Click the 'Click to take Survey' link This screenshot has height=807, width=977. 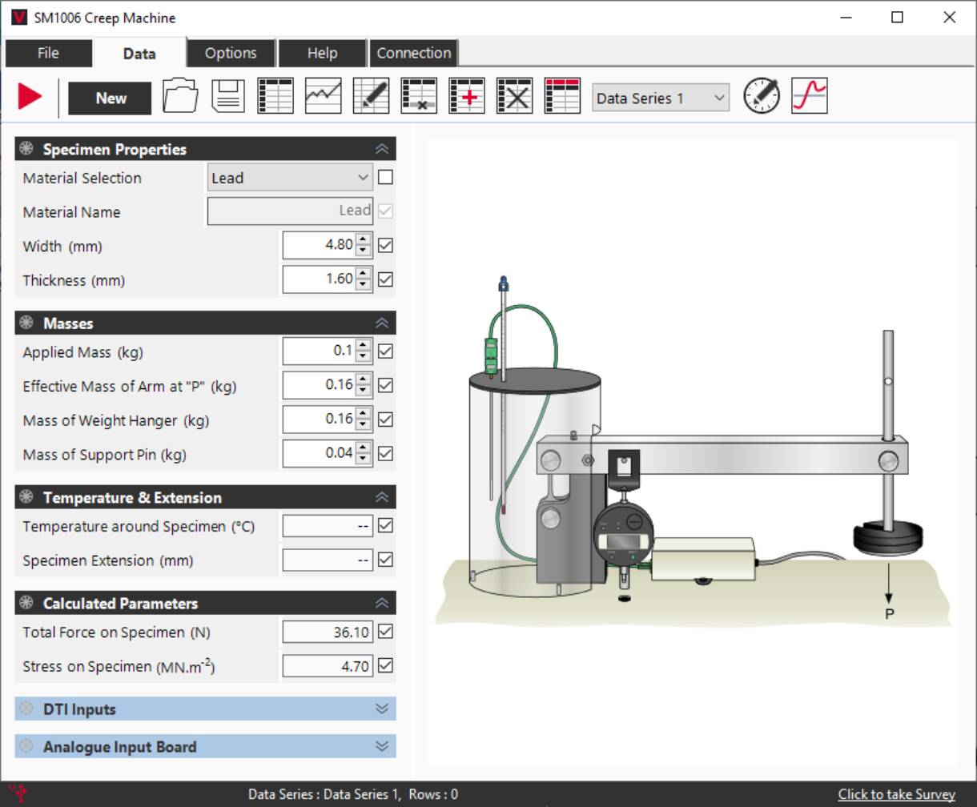[896, 793]
